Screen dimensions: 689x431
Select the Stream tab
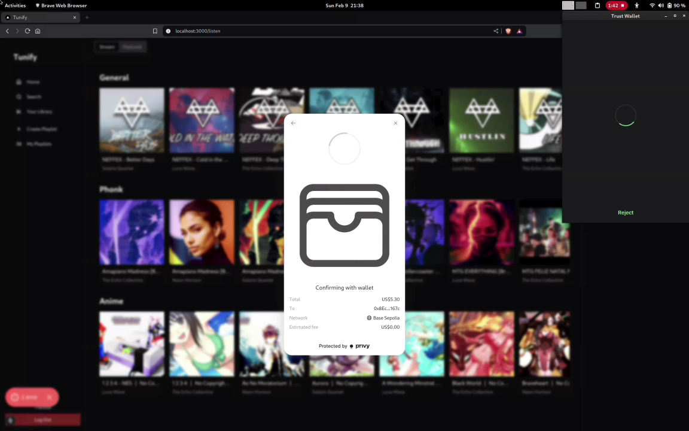click(107, 47)
